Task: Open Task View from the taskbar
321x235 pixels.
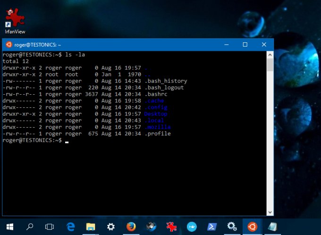Action: pyautogui.click(x=50, y=227)
